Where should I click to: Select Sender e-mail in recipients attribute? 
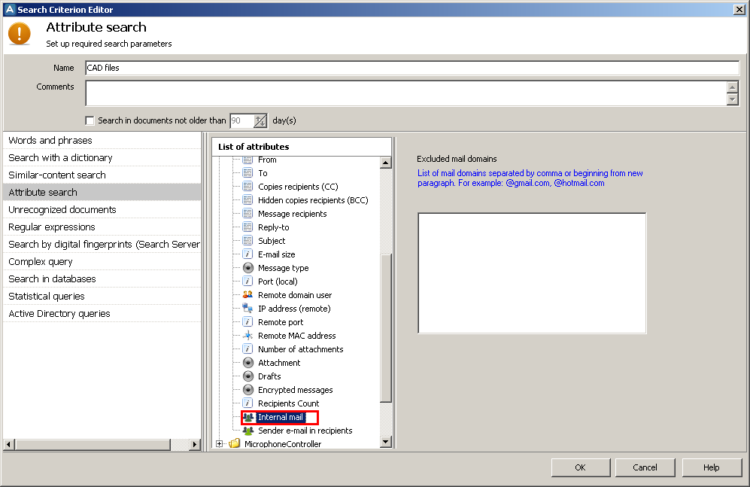(x=305, y=431)
